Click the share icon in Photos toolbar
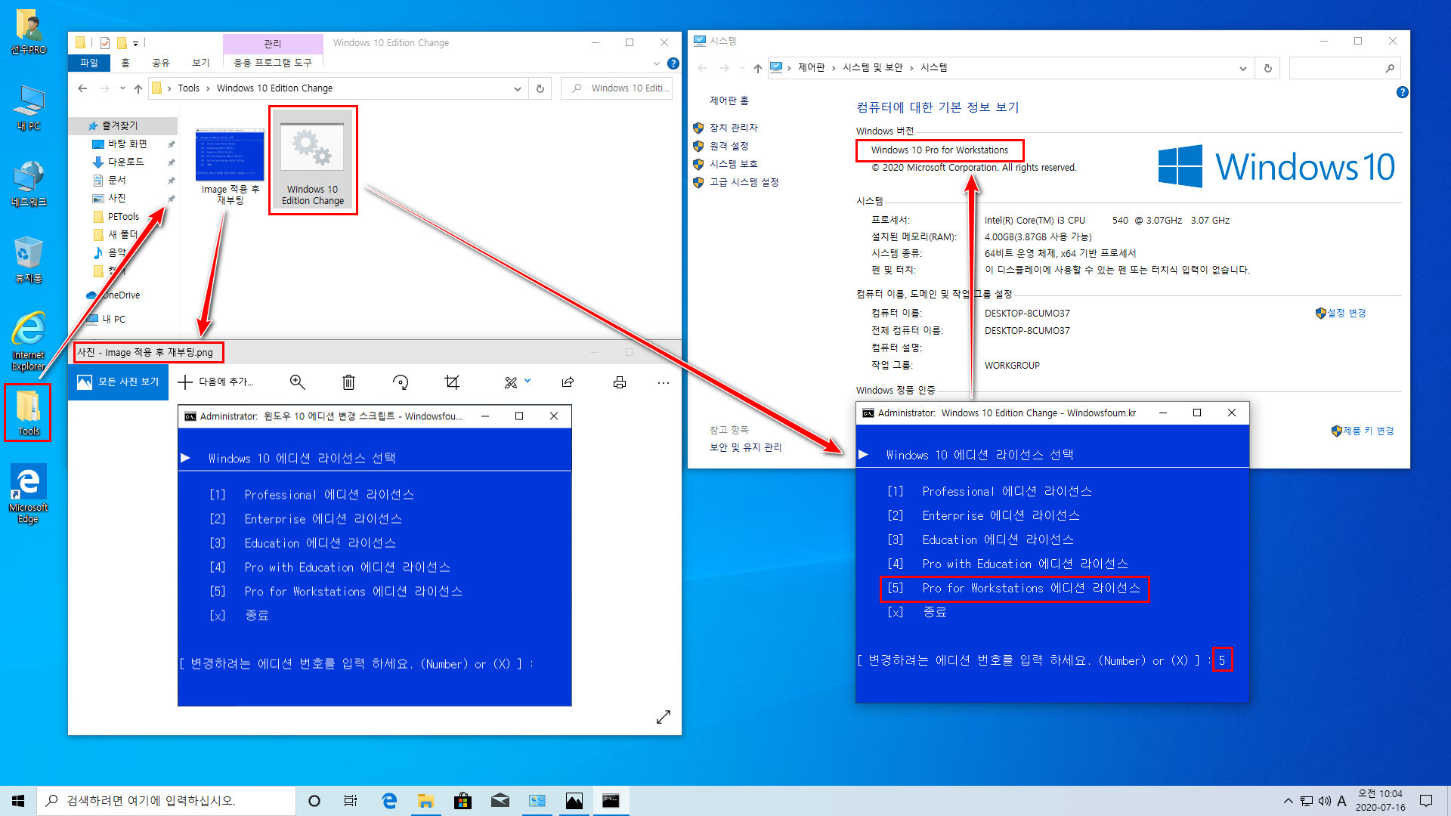 tap(568, 382)
